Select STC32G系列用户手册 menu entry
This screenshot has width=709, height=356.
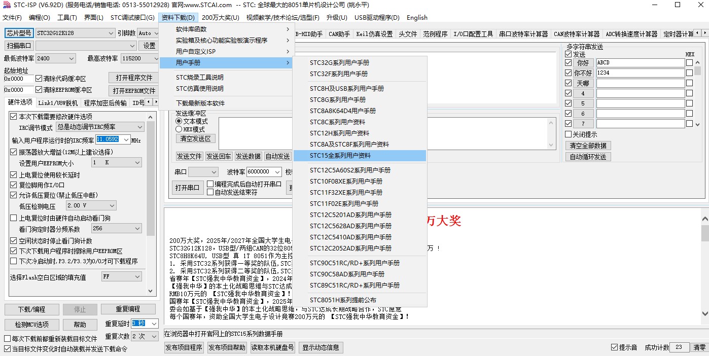click(x=360, y=63)
